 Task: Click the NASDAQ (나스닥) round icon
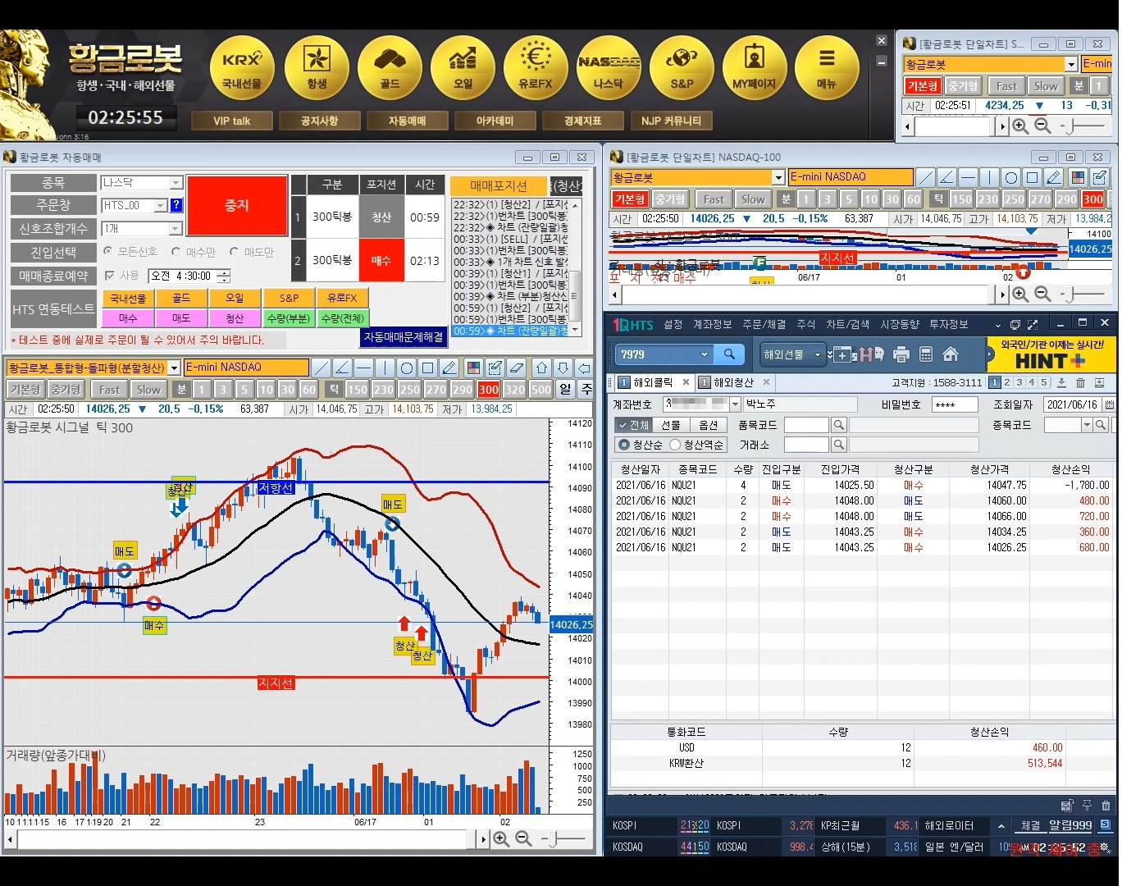click(608, 67)
